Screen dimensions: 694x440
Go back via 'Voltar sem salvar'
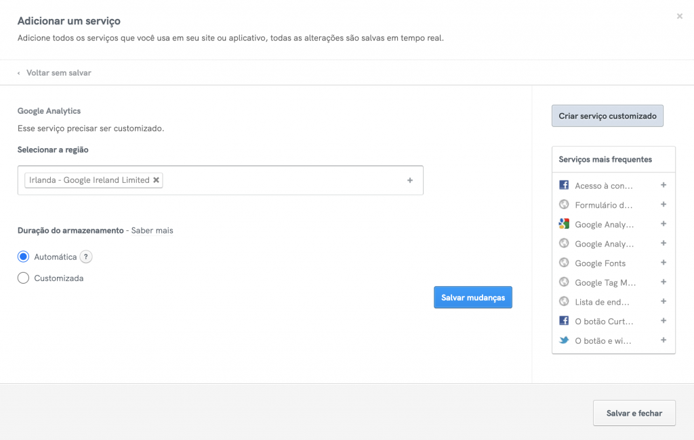point(58,72)
